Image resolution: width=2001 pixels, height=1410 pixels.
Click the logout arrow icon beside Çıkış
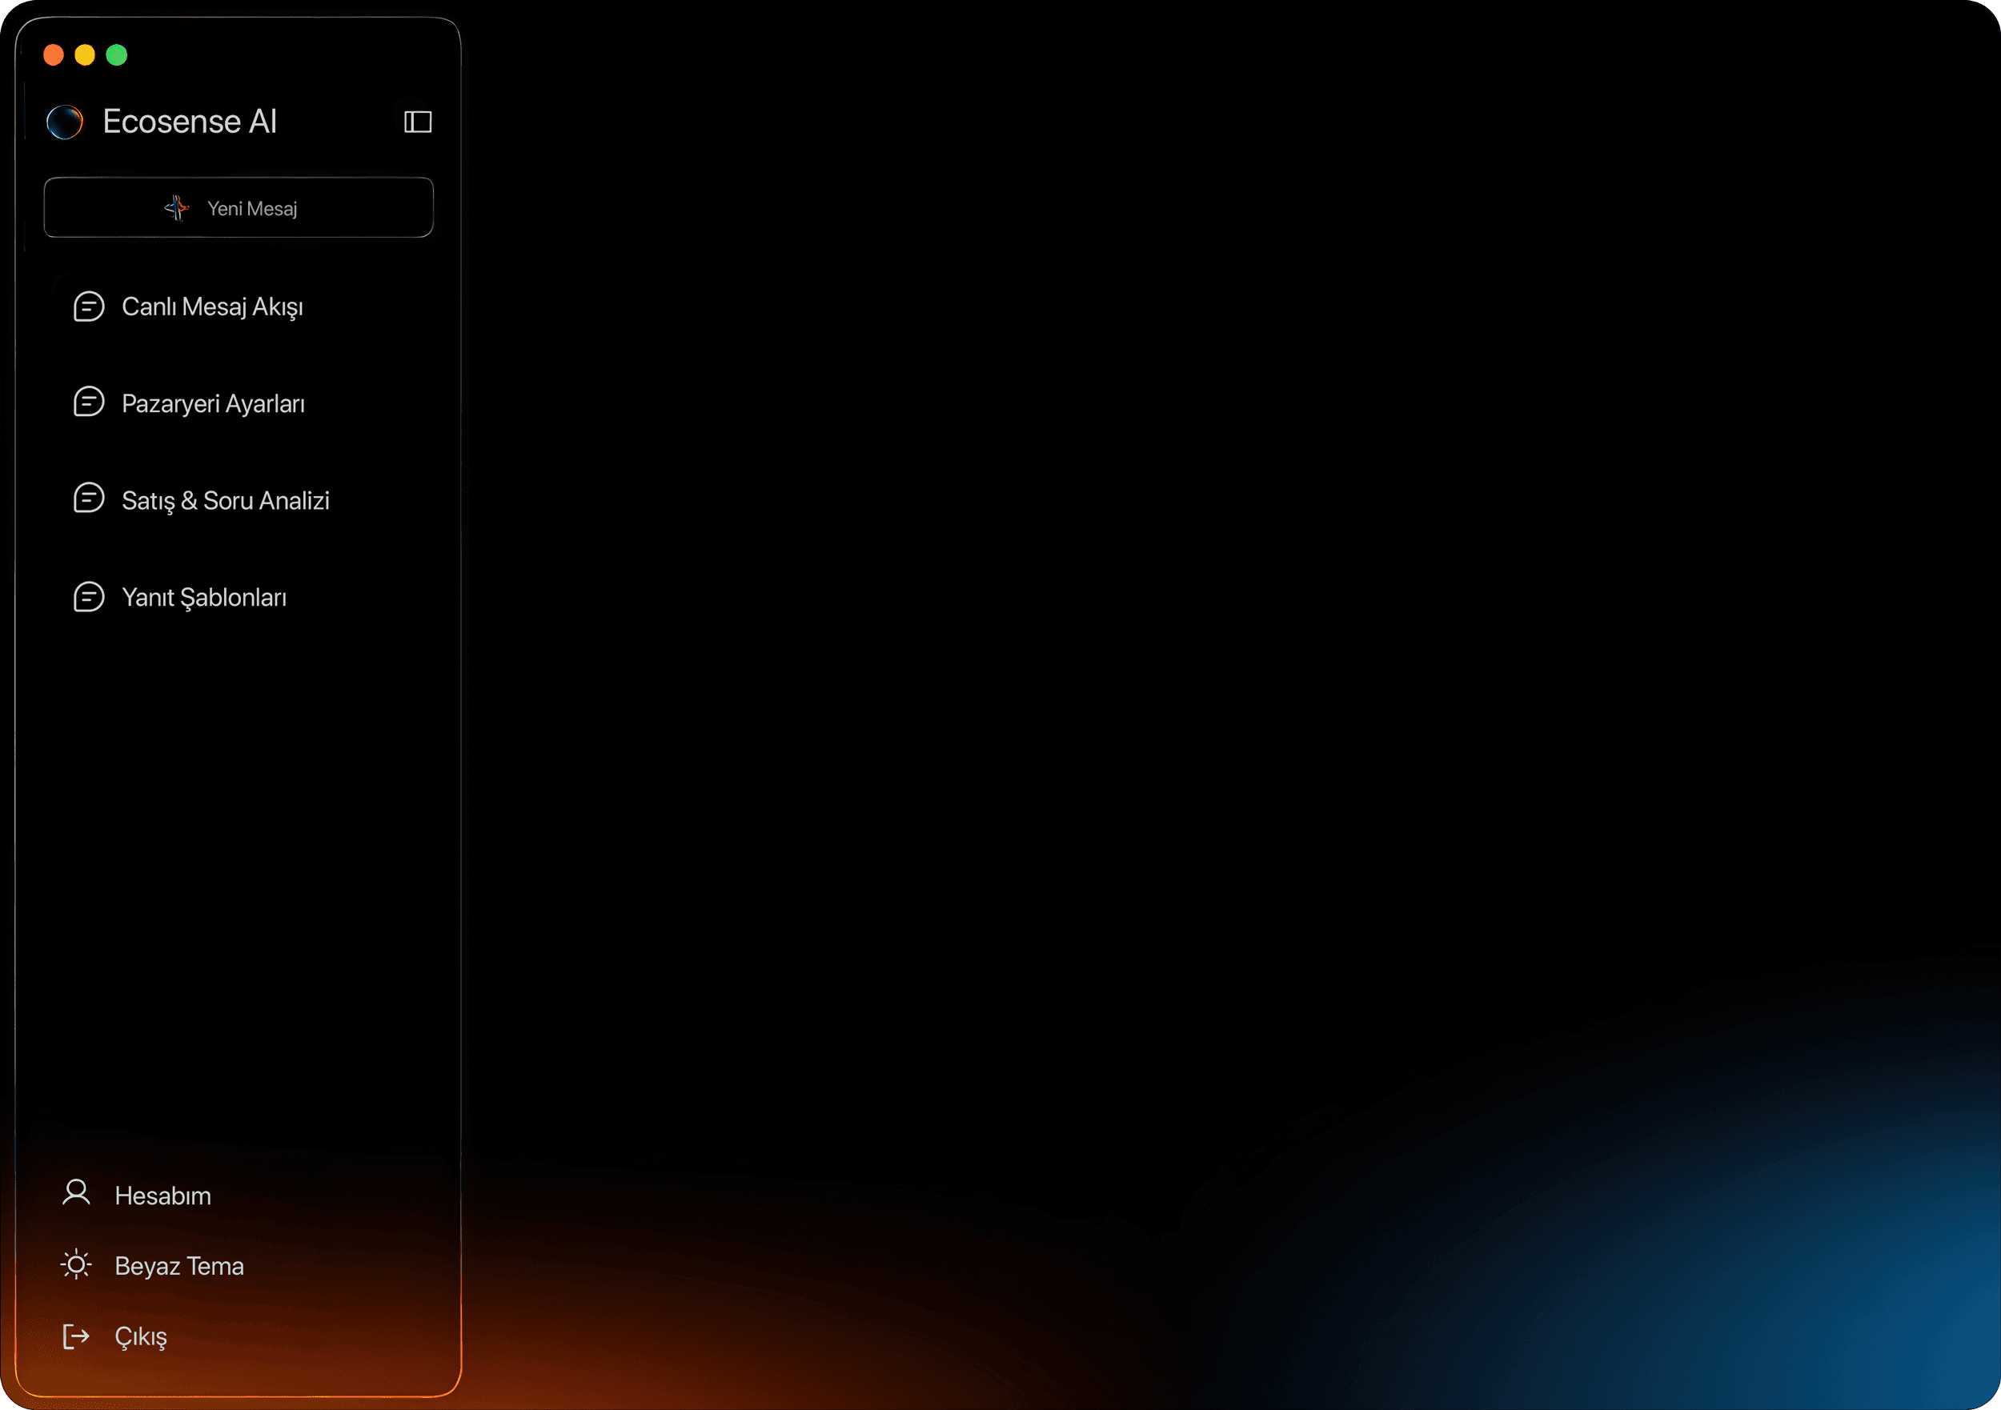[x=77, y=1336]
